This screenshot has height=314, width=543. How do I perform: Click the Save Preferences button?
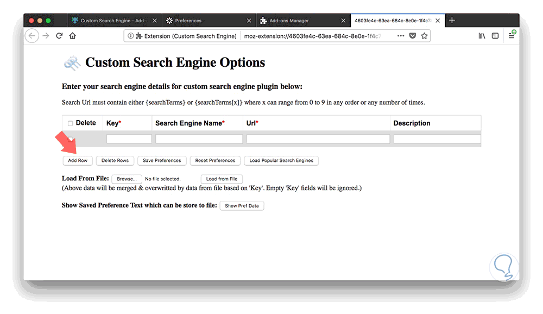162,160
